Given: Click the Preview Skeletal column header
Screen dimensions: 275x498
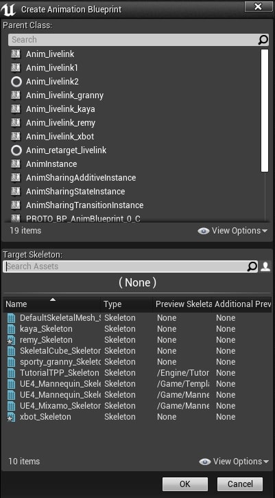Looking at the screenshot, I should [183, 304].
